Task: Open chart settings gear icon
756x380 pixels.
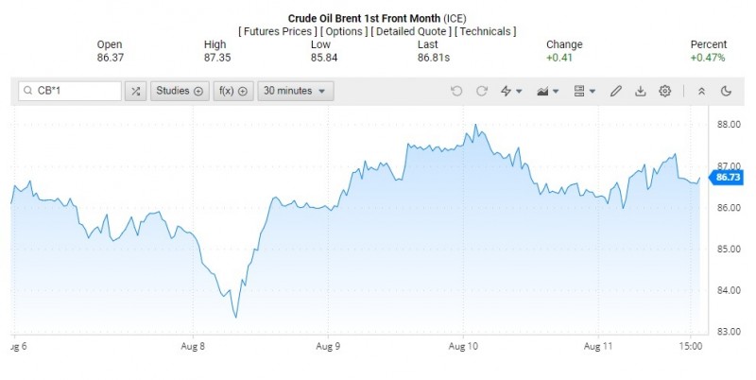Action: coord(665,91)
